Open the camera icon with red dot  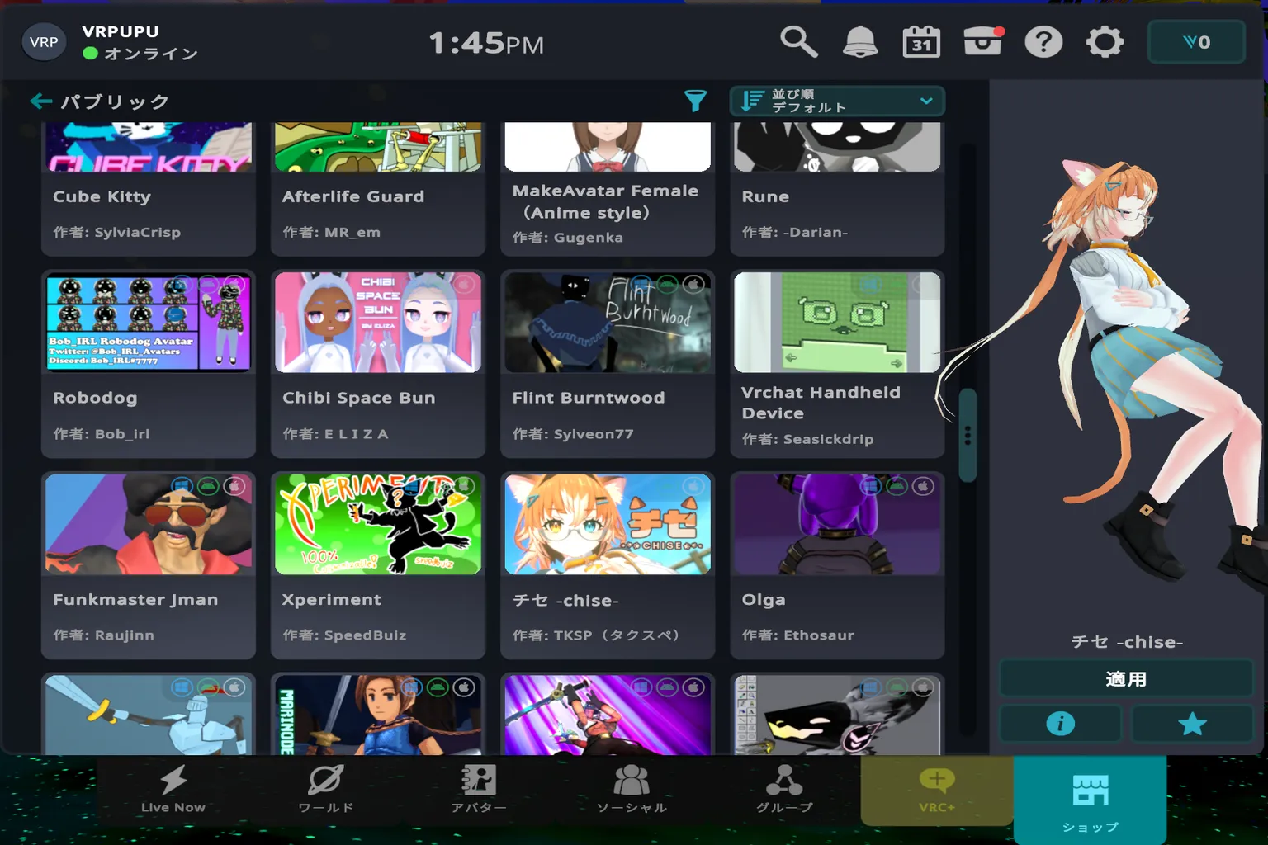tap(983, 41)
